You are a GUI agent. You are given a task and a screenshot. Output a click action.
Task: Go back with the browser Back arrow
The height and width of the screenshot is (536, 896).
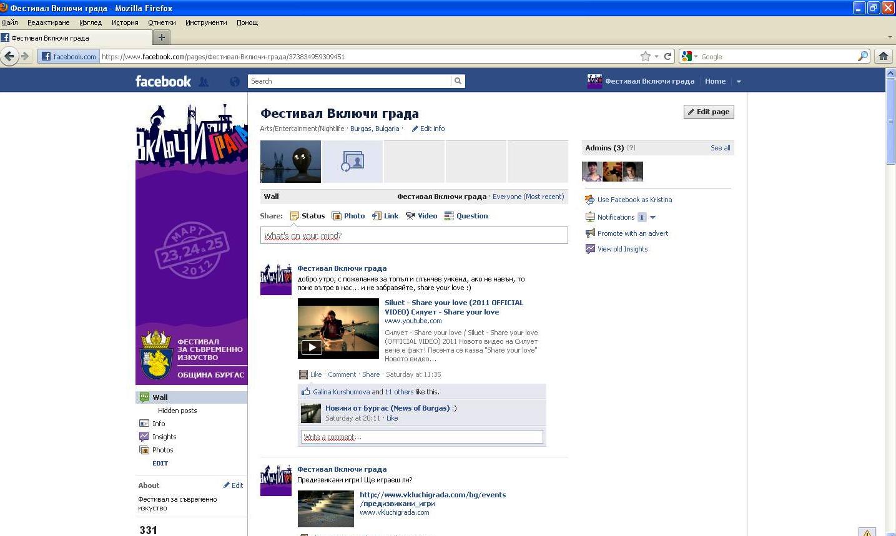[x=9, y=56]
